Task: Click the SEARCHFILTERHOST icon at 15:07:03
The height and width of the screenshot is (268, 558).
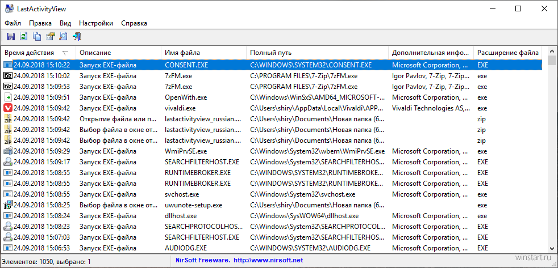Action: (x=8, y=237)
